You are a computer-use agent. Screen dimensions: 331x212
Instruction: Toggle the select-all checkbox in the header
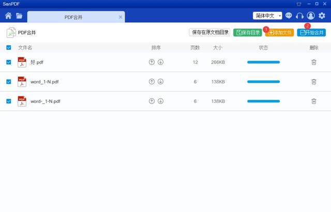(8, 48)
